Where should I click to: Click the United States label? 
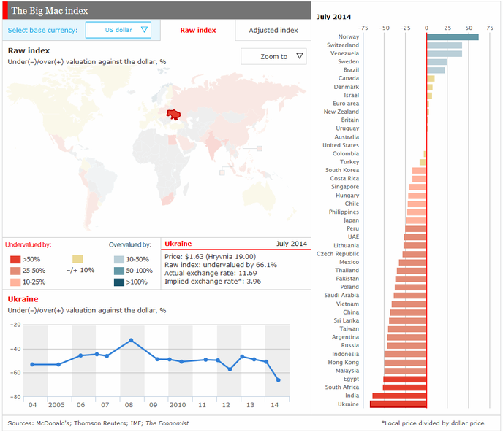click(341, 145)
